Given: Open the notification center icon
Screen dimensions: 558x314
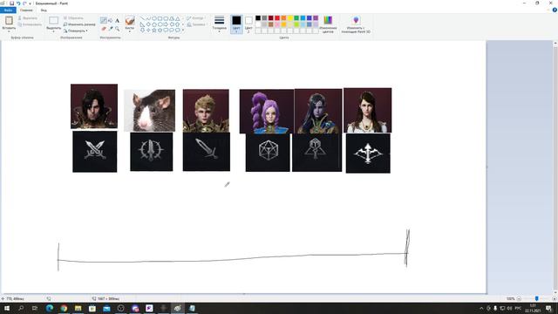Looking at the screenshot, I should [x=548, y=308].
